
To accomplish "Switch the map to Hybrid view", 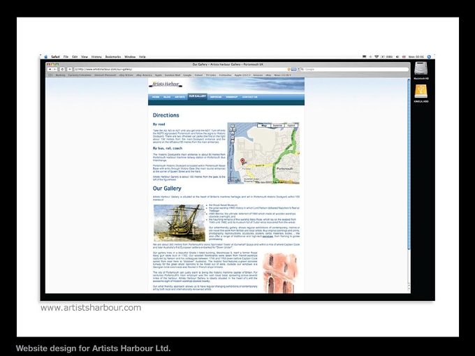I will click(x=291, y=126).
